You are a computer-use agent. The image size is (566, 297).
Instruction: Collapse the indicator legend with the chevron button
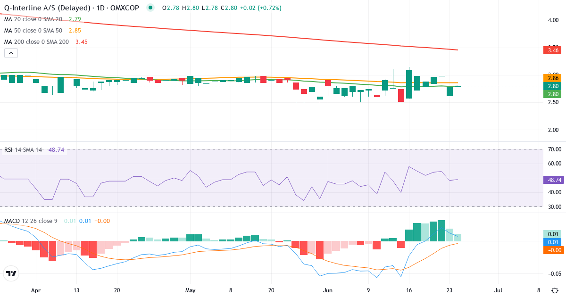point(11,53)
